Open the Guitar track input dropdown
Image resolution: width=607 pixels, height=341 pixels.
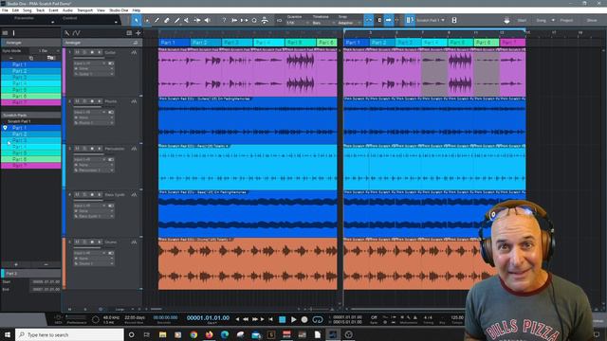pyautogui.click(x=90, y=63)
